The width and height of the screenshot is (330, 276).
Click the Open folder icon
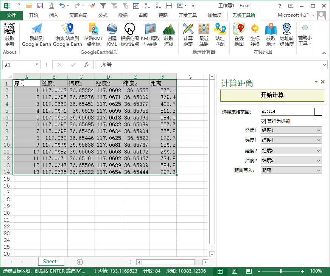tap(29, 6)
